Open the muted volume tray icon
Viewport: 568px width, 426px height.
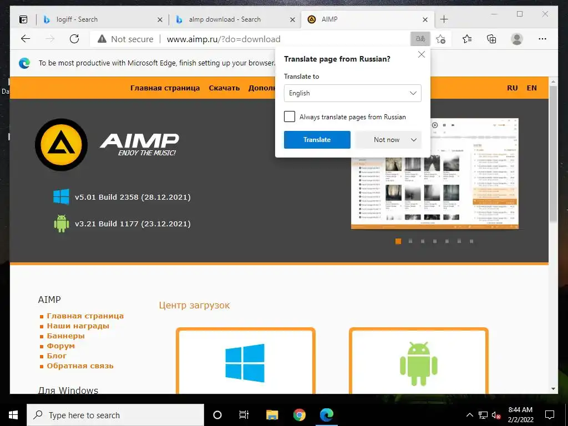point(496,415)
